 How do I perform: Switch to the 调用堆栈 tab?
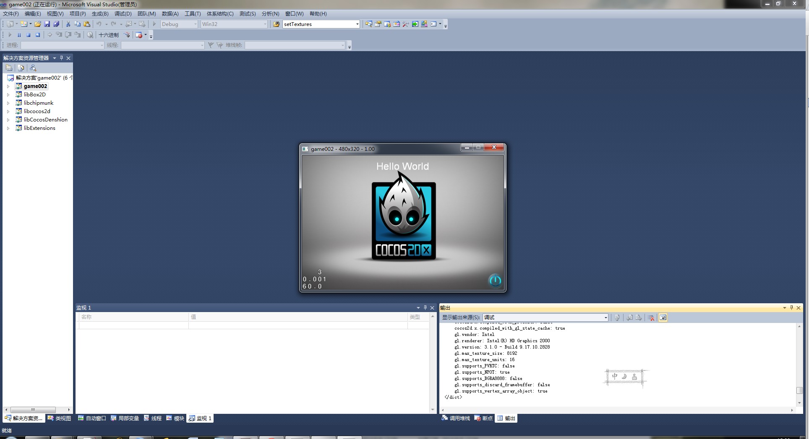pos(456,418)
